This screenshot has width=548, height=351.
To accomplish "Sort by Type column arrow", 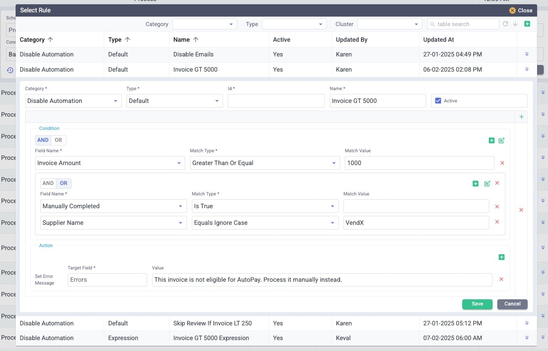I will pyautogui.click(x=127, y=39).
